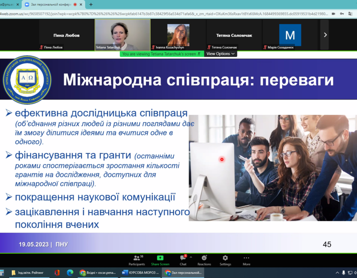Open the Participants panel
Image resolution: width=357 pixels, height=278 pixels.
(x=136, y=260)
